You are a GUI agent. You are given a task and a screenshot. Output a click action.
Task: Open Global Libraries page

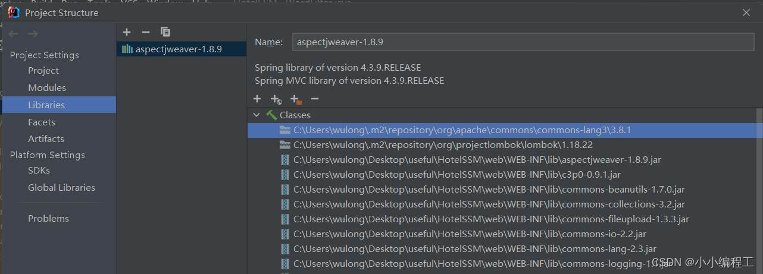coord(61,188)
